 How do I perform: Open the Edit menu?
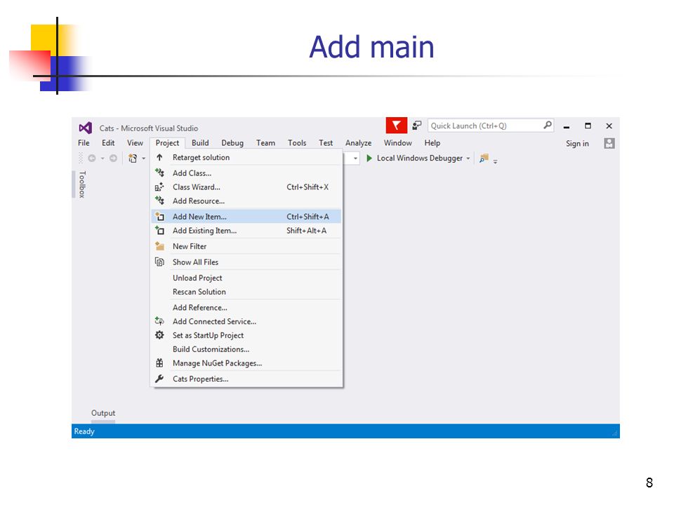pos(108,143)
